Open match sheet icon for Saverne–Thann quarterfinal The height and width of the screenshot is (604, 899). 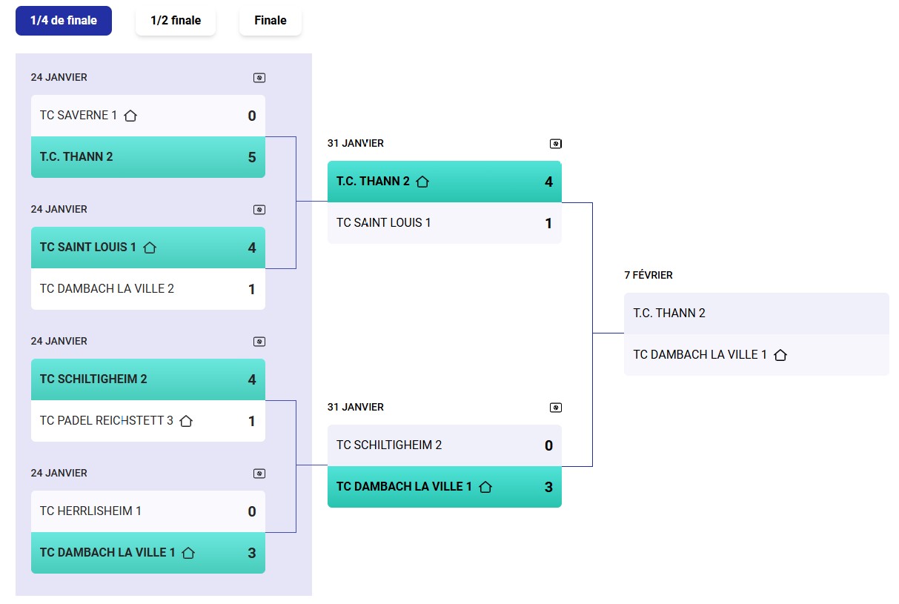pos(259,78)
